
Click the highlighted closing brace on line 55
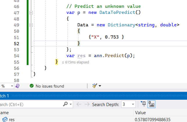(57, 62)
